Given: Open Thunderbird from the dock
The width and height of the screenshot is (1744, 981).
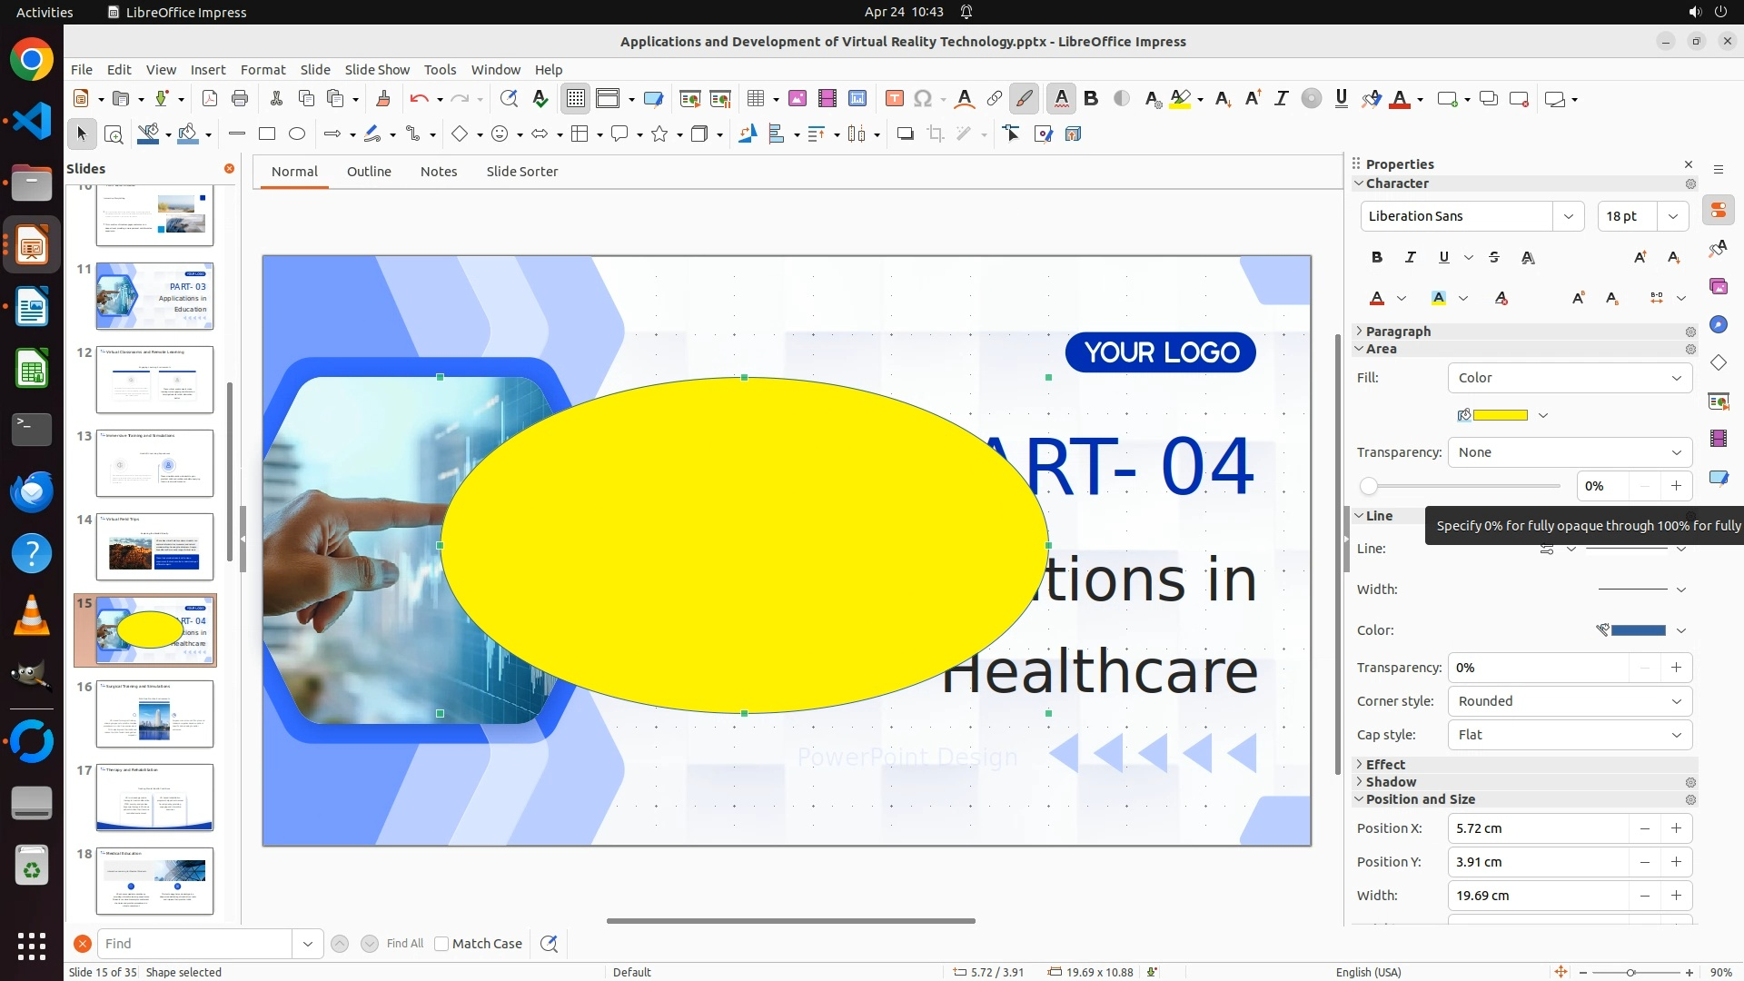Looking at the screenshot, I should tap(32, 491).
